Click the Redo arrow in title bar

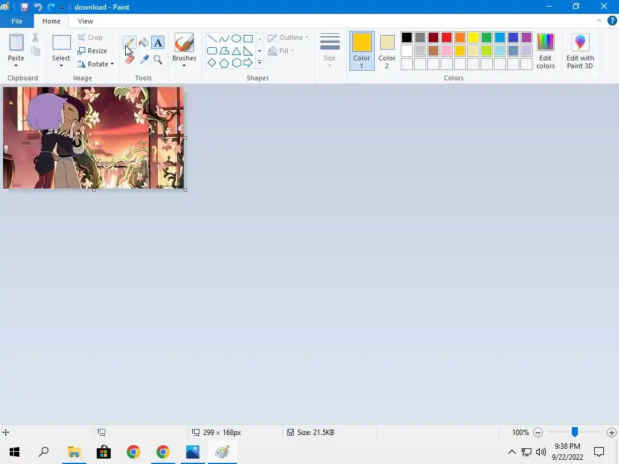tap(51, 7)
